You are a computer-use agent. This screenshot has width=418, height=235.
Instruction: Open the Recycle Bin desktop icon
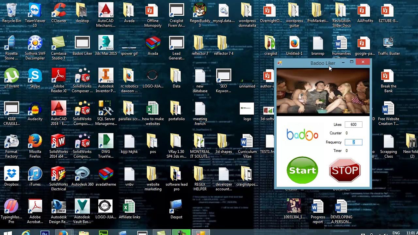[11, 13]
